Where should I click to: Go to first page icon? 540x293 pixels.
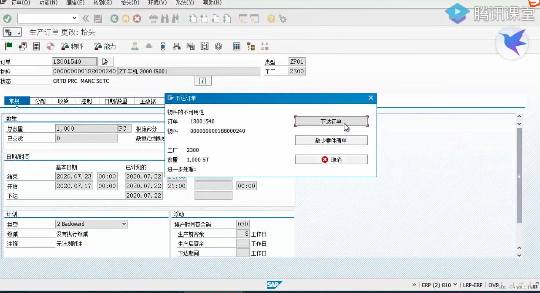193,18
